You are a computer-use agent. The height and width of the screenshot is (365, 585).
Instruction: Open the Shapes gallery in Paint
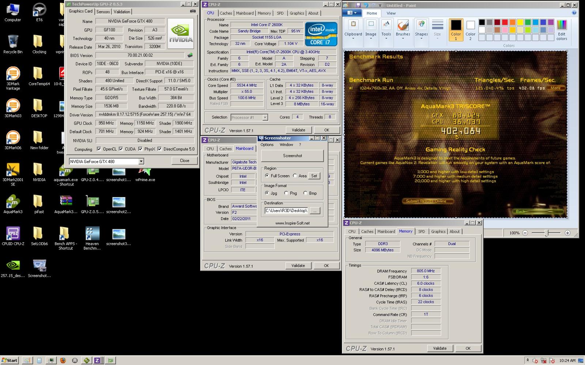(x=421, y=30)
